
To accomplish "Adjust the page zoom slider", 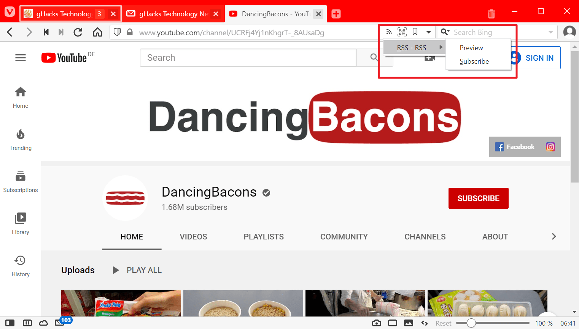I will tap(492, 323).
